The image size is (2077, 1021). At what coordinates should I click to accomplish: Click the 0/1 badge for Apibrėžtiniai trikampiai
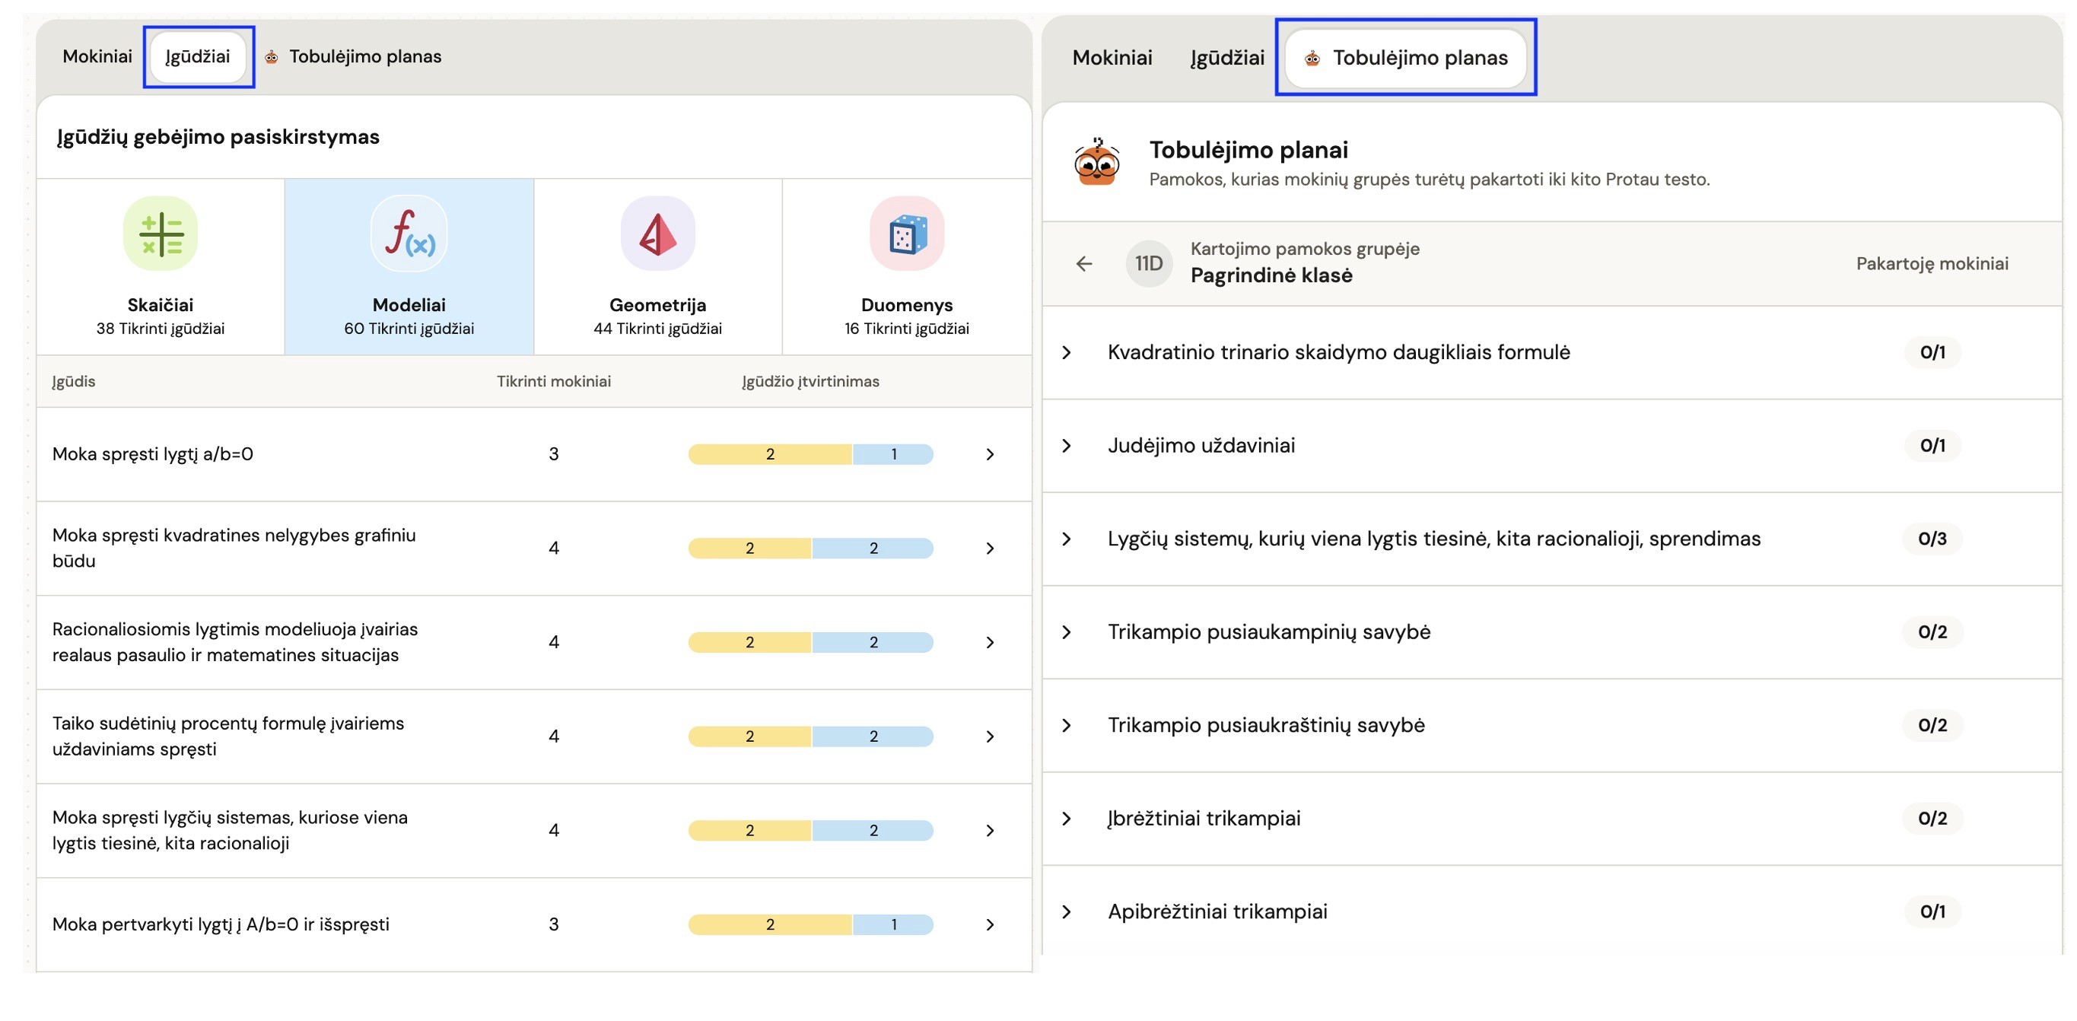click(x=1931, y=911)
